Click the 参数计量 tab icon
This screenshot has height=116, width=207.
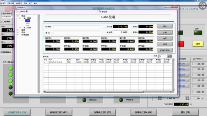pyautogui.click(x=18, y=12)
